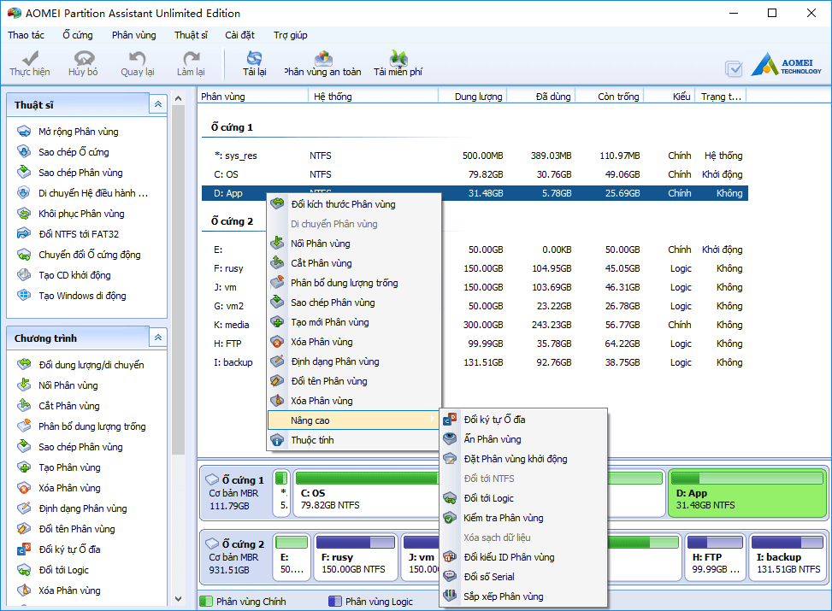Viewport: 832px width, 611px height.
Task: Sort by Hệ thống column header
Action: pos(373,97)
